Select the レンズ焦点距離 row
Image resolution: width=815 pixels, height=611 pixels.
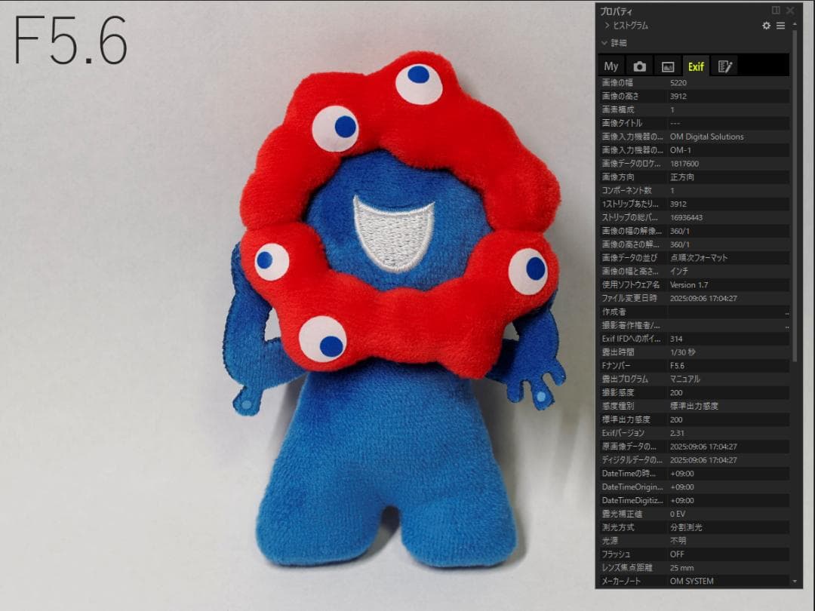click(x=694, y=567)
